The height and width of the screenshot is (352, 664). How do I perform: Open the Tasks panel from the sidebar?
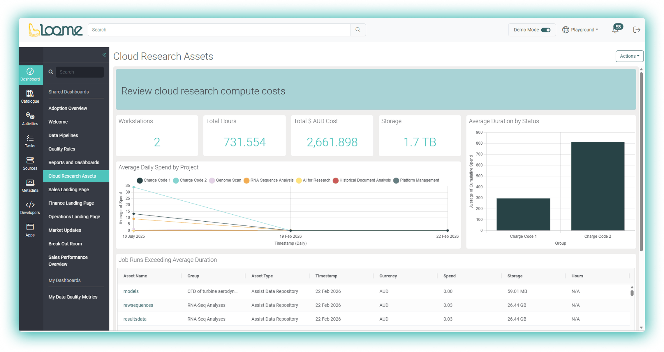30,141
